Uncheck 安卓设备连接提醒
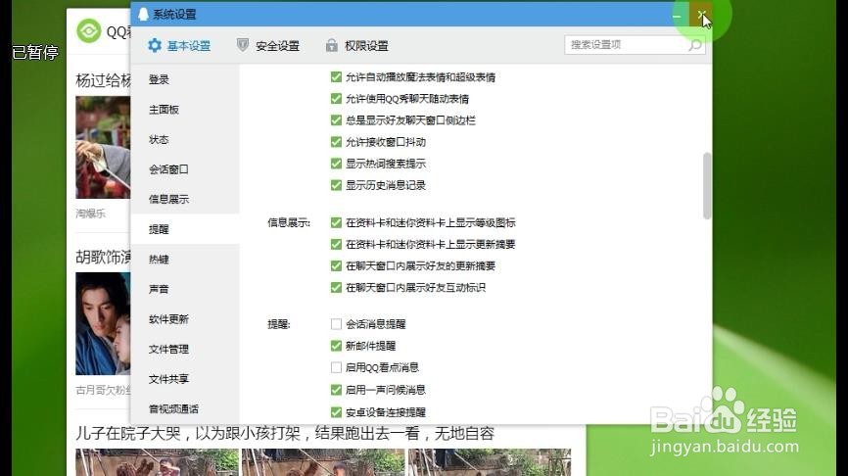The height and width of the screenshot is (476, 848). 336,411
